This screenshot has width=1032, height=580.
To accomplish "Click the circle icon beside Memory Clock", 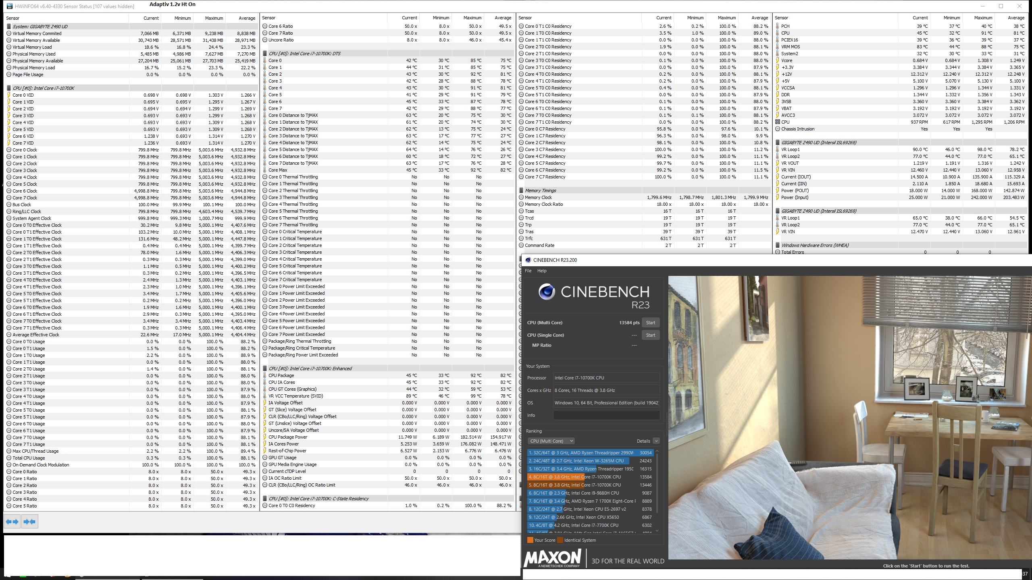I will coord(521,197).
